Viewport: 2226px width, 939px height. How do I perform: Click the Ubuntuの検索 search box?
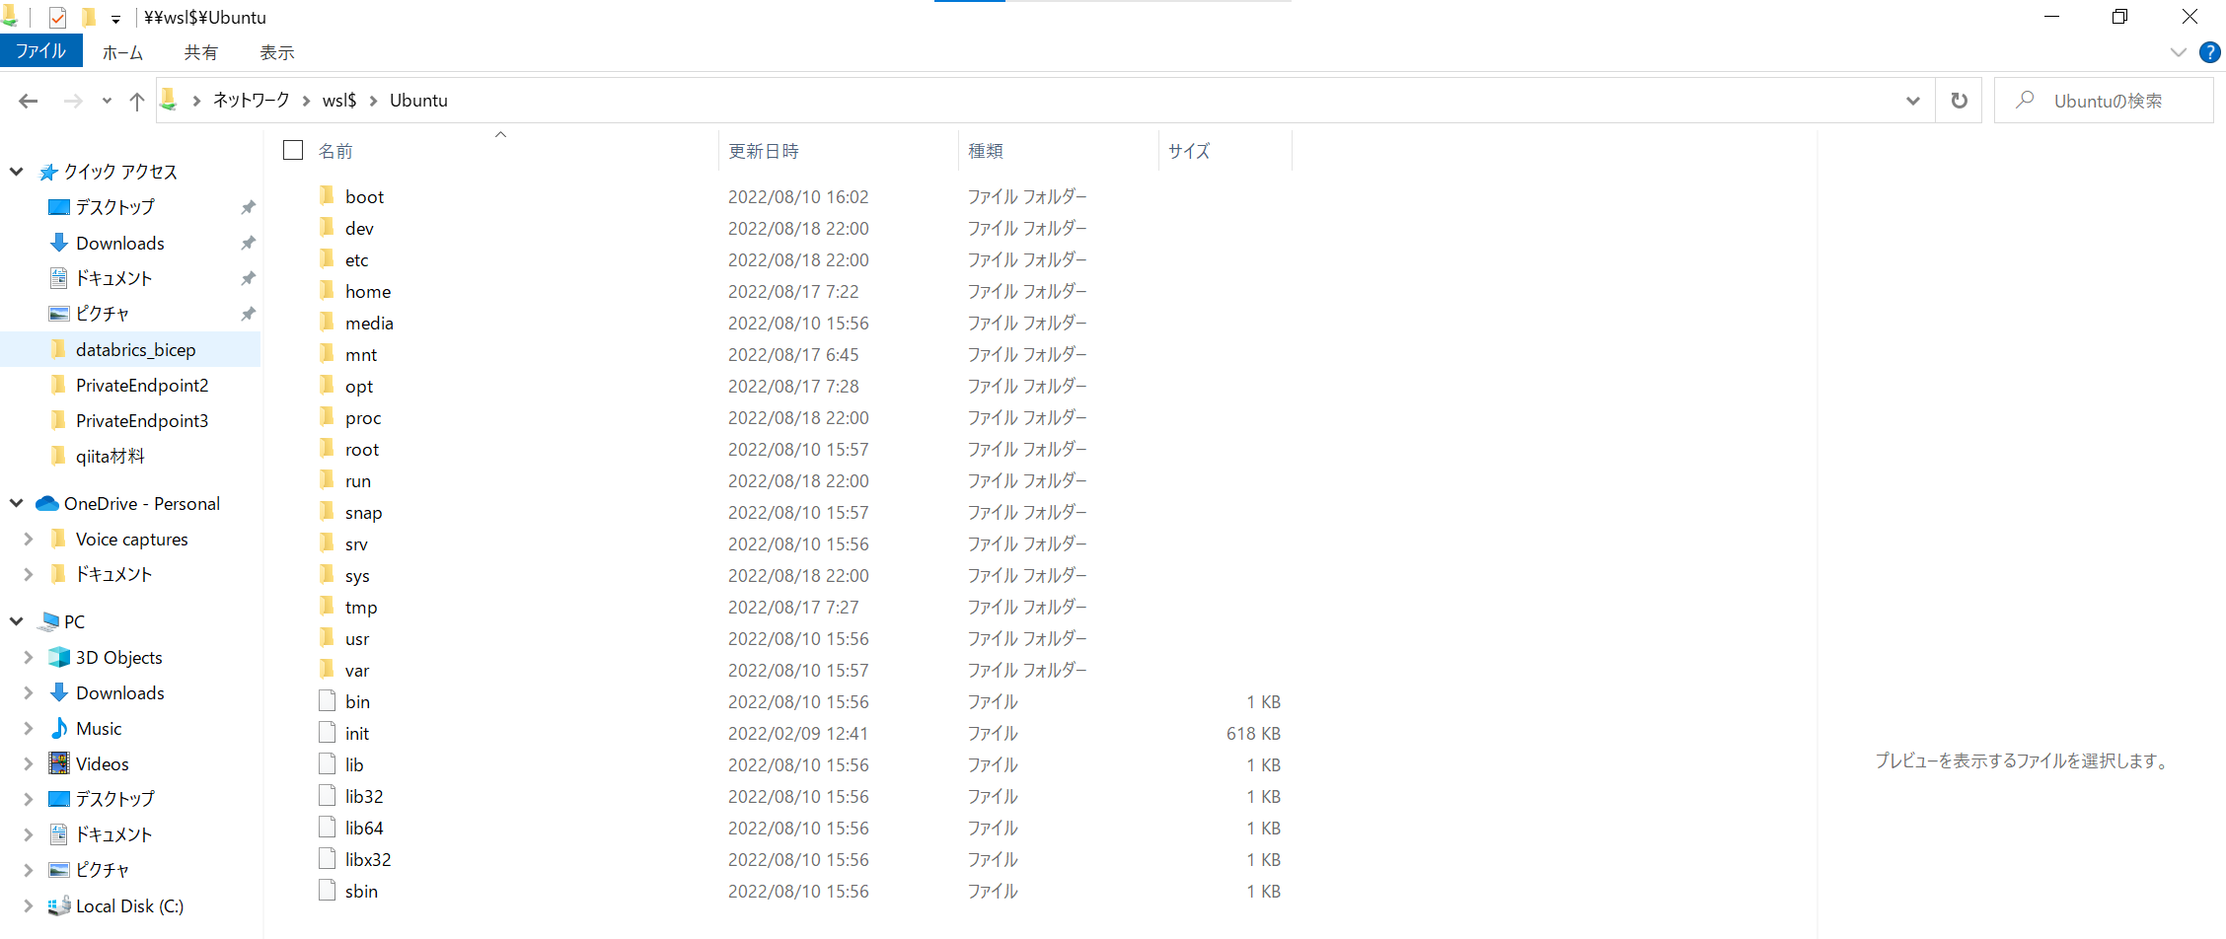point(2104,101)
